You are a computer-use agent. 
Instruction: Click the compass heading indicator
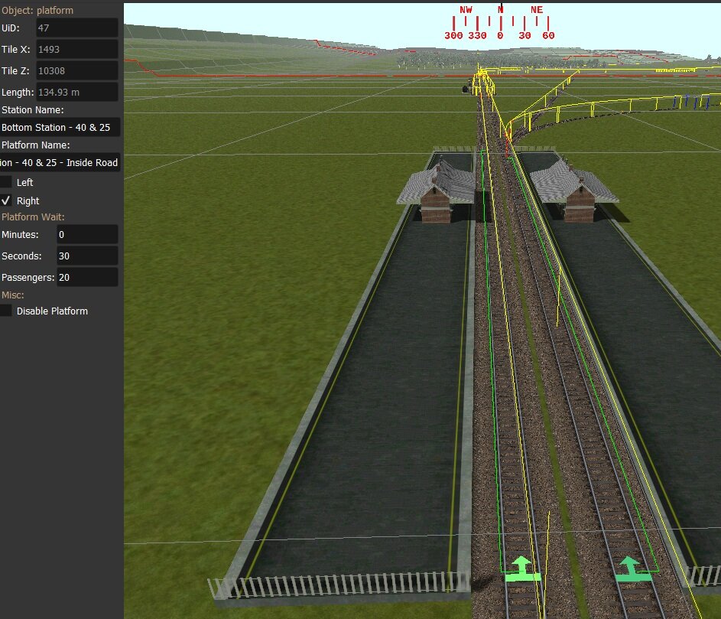(x=500, y=23)
